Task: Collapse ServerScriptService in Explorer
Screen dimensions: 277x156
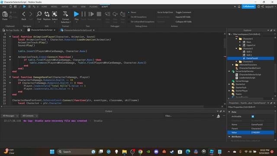Action: pyautogui.click(x=229, y=71)
